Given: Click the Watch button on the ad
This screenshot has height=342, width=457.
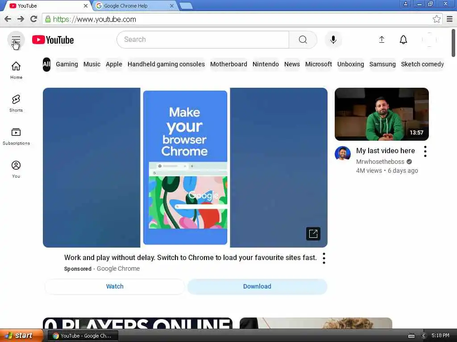Looking at the screenshot, I should [x=115, y=286].
